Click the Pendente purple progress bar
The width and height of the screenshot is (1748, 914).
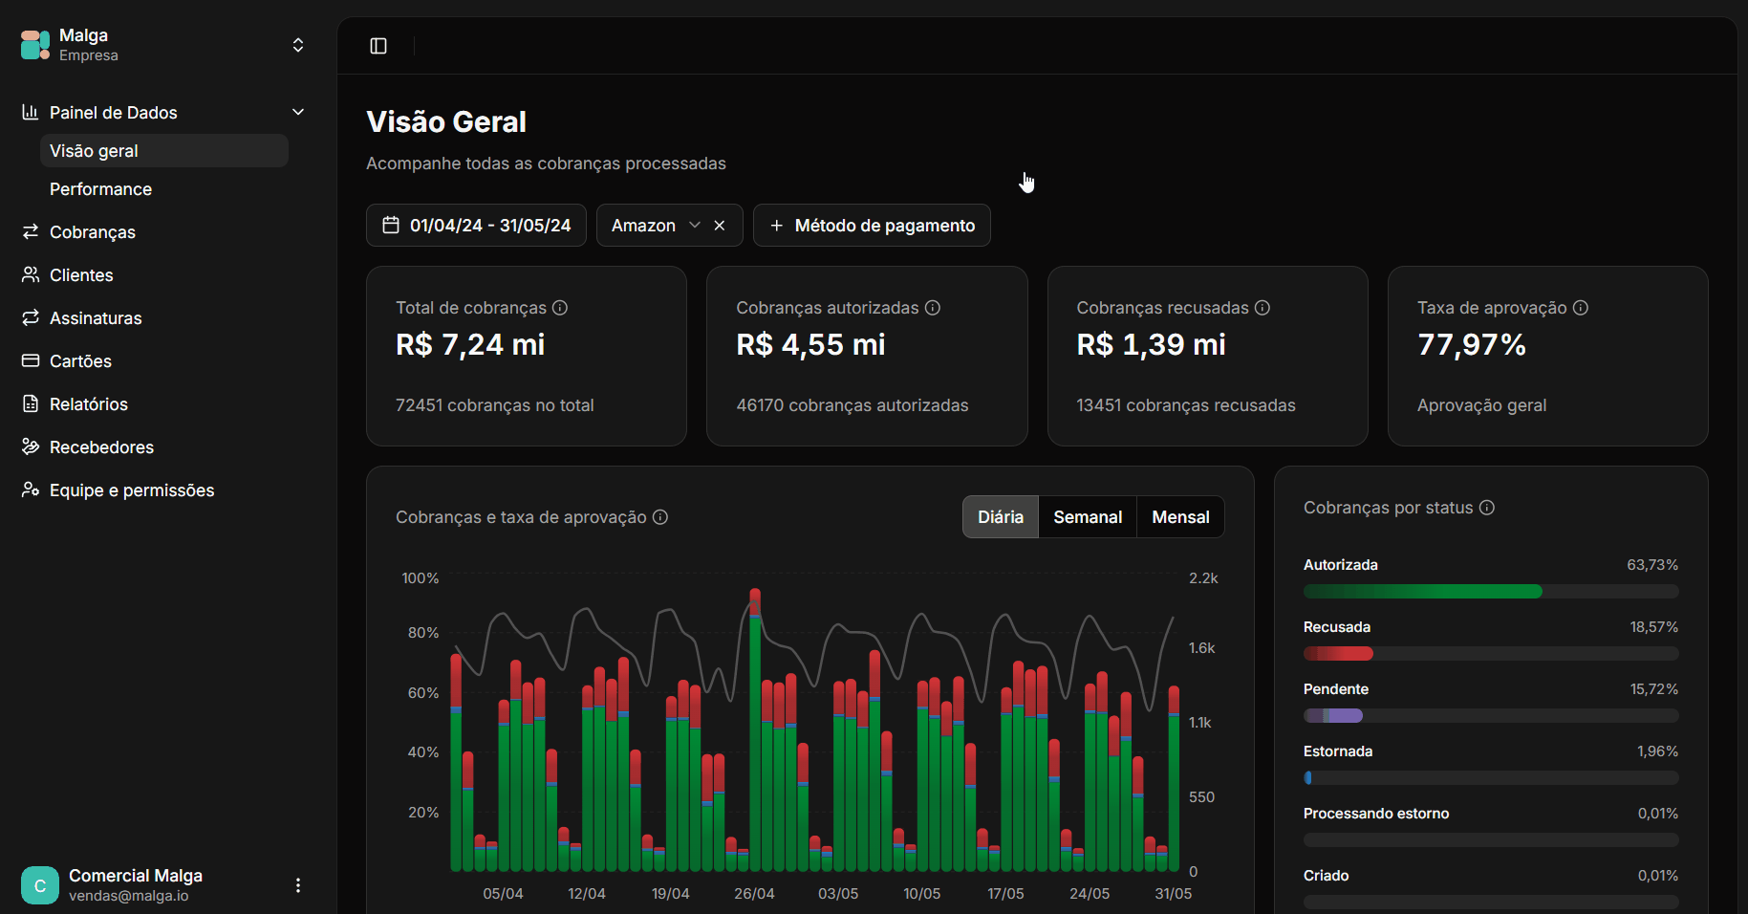(x=1333, y=715)
